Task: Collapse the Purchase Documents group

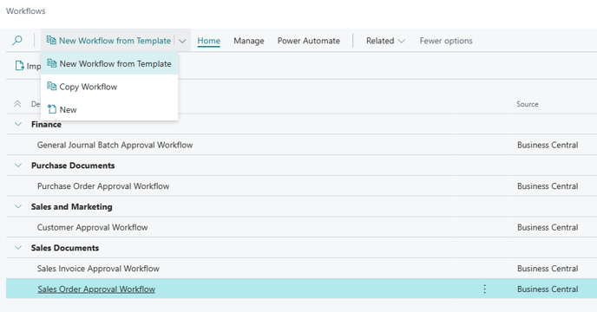Action: click(x=18, y=166)
